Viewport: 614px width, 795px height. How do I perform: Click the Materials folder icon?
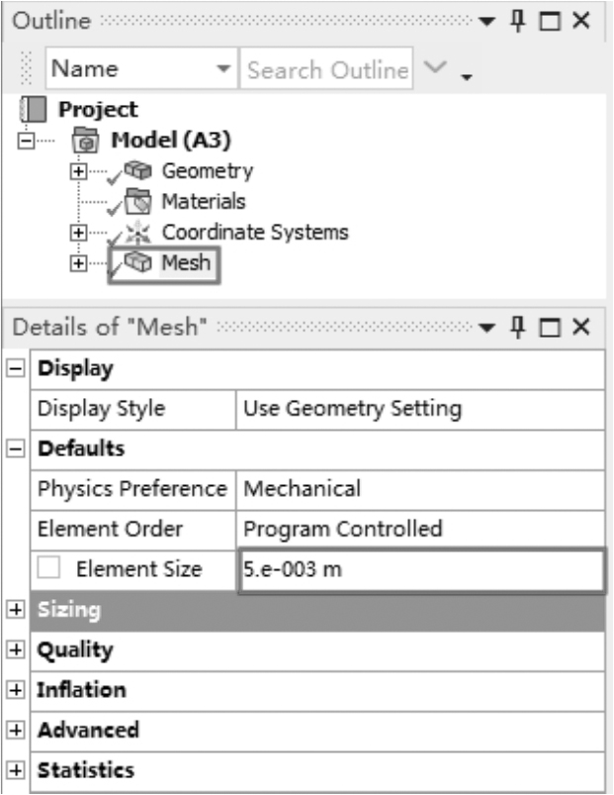(136, 203)
